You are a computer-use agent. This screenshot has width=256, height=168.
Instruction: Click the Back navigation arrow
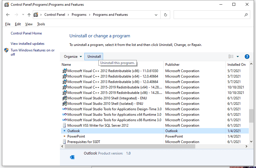tap(8, 15)
